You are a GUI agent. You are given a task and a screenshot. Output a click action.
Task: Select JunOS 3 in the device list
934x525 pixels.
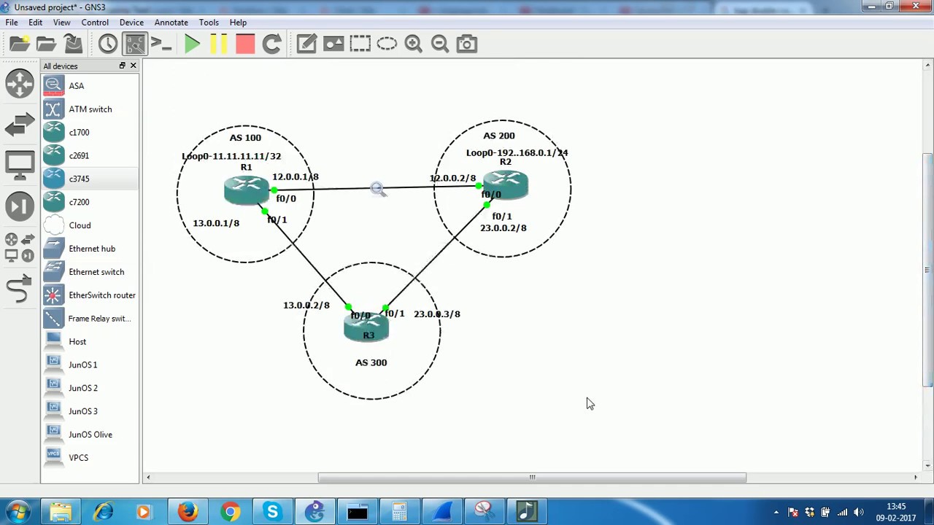click(x=90, y=411)
